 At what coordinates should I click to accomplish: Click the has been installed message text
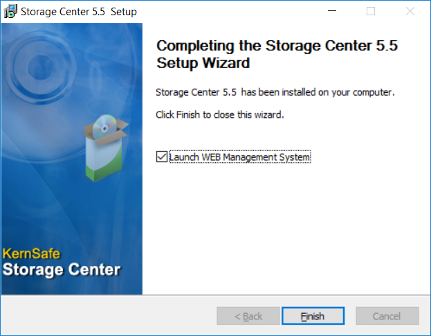point(275,92)
